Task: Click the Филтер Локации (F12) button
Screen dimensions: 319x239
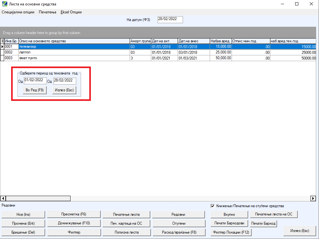Action: (x=231, y=232)
